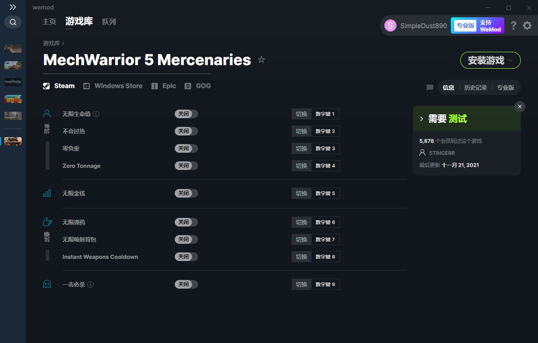Click the 数字键 8 key binding
This screenshot has width=538, height=343.
[x=325, y=257]
